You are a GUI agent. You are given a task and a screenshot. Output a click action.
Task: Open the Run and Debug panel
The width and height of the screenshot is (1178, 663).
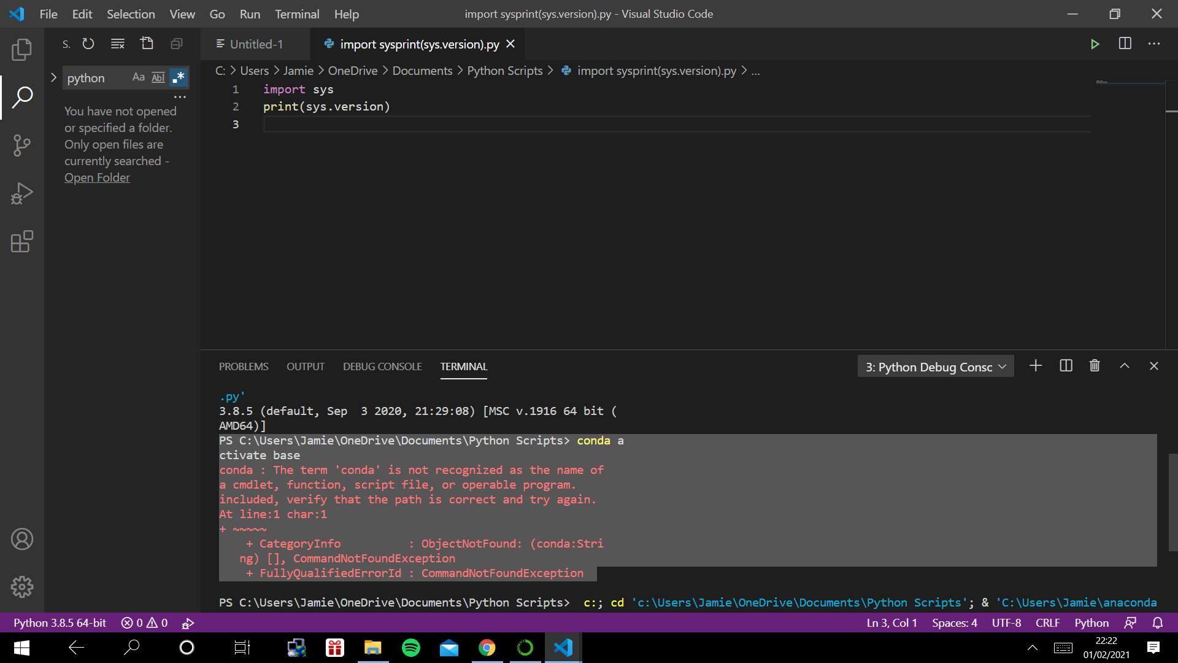tap(22, 193)
